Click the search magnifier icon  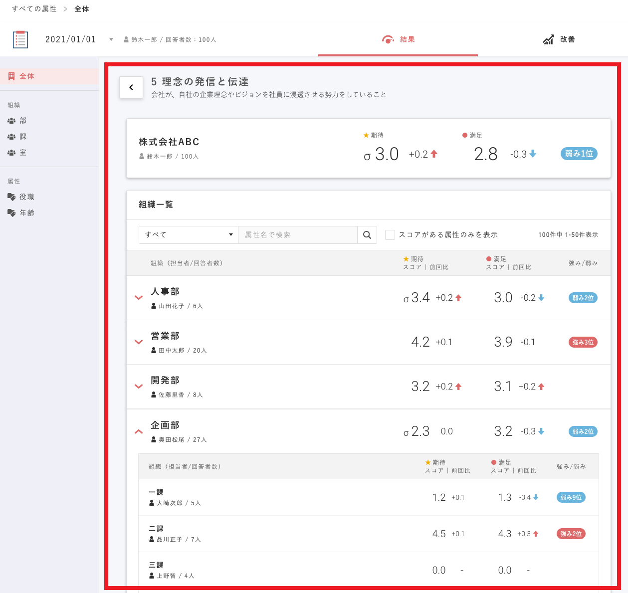pyautogui.click(x=367, y=235)
